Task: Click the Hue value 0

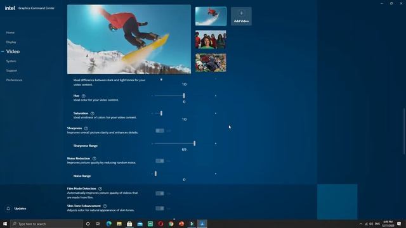Action: (184, 102)
